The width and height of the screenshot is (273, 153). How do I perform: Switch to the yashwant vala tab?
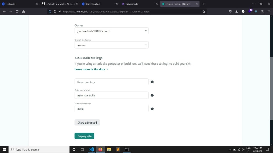(x=139, y=4)
